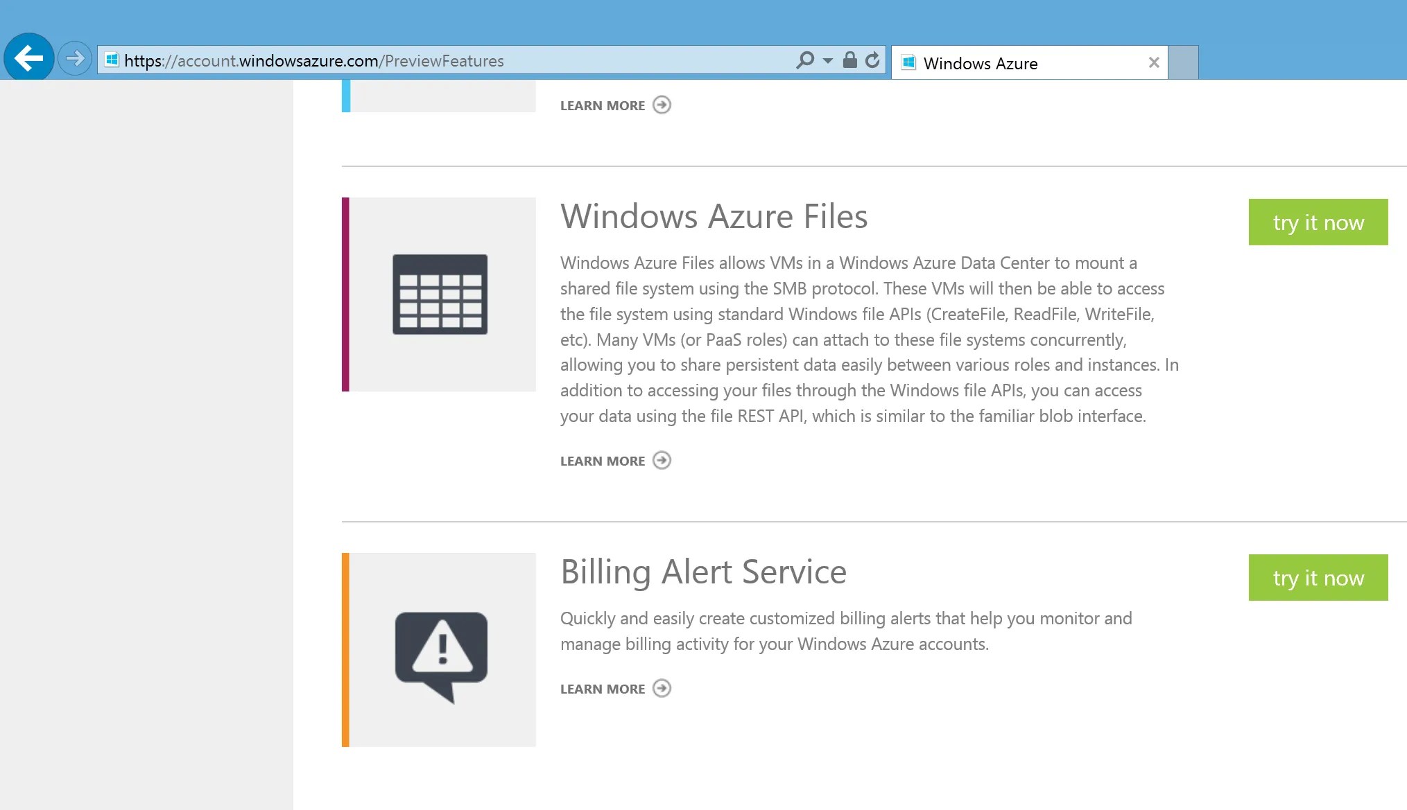Click the Billing Alert Service warning icon

point(441,657)
